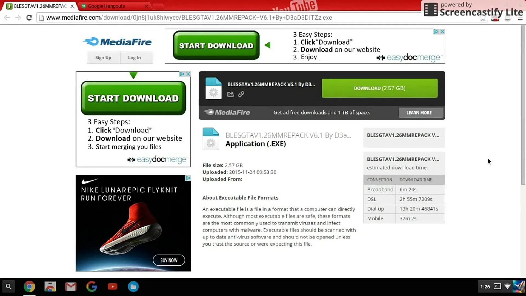526x296 pixels.
Task: Click the share icon under file name
Action: [231, 94]
